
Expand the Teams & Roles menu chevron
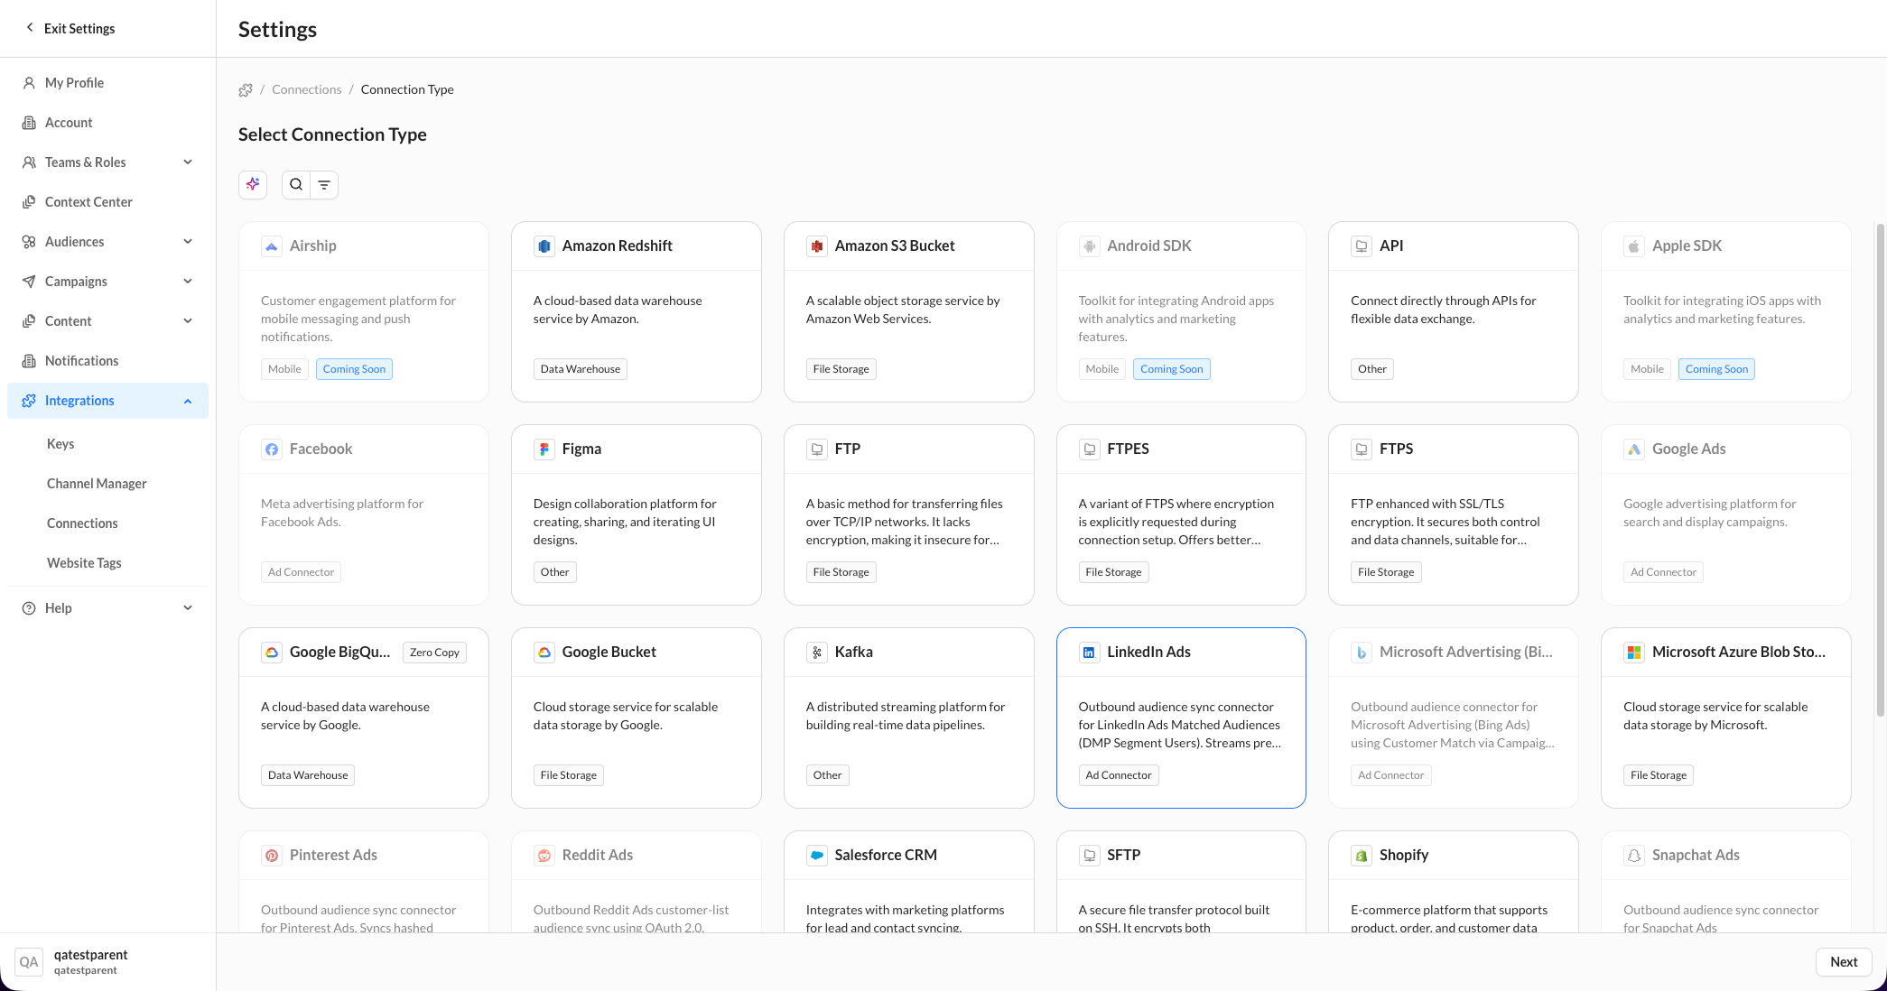pyautogui.click(x=188, y=162)
